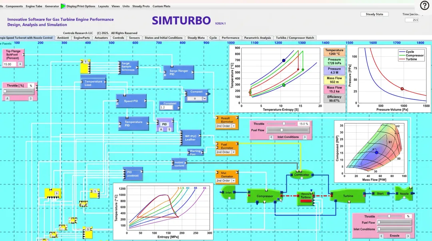Screen dimensions: 432x241
Task: Click the Sarge Hanger PID block
Action: 178,72
